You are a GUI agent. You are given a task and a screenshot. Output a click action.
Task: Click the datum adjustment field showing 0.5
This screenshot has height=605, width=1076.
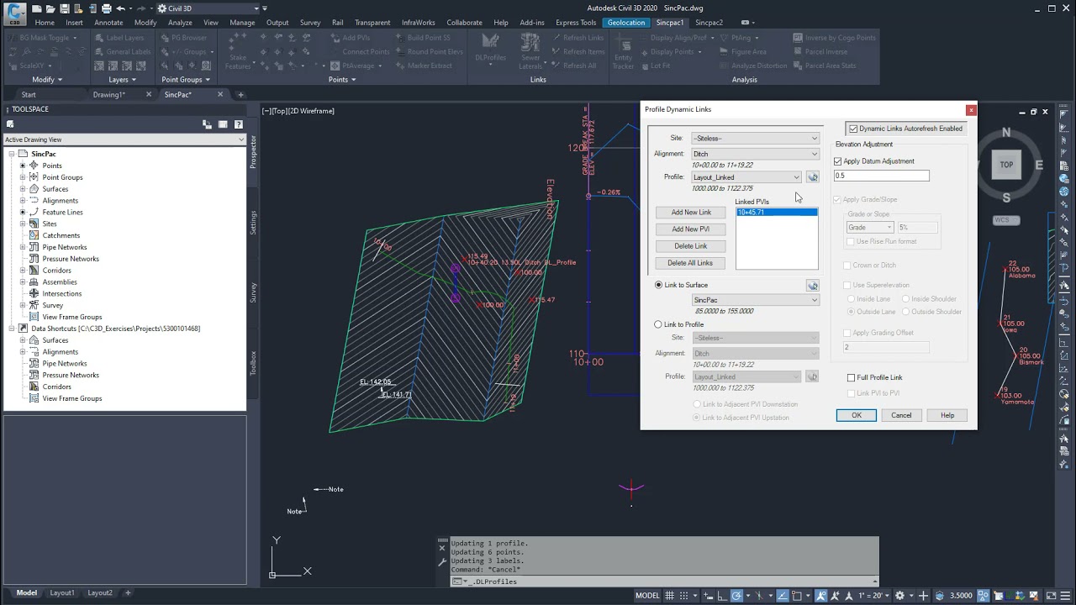point(882,176)
